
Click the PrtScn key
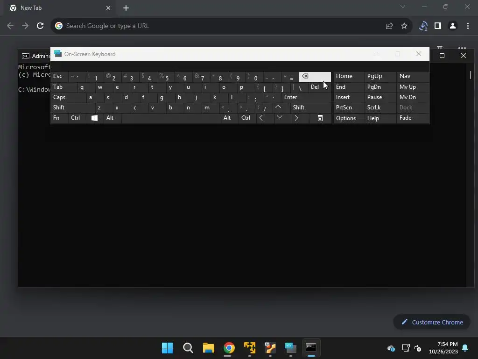point(349,108)
